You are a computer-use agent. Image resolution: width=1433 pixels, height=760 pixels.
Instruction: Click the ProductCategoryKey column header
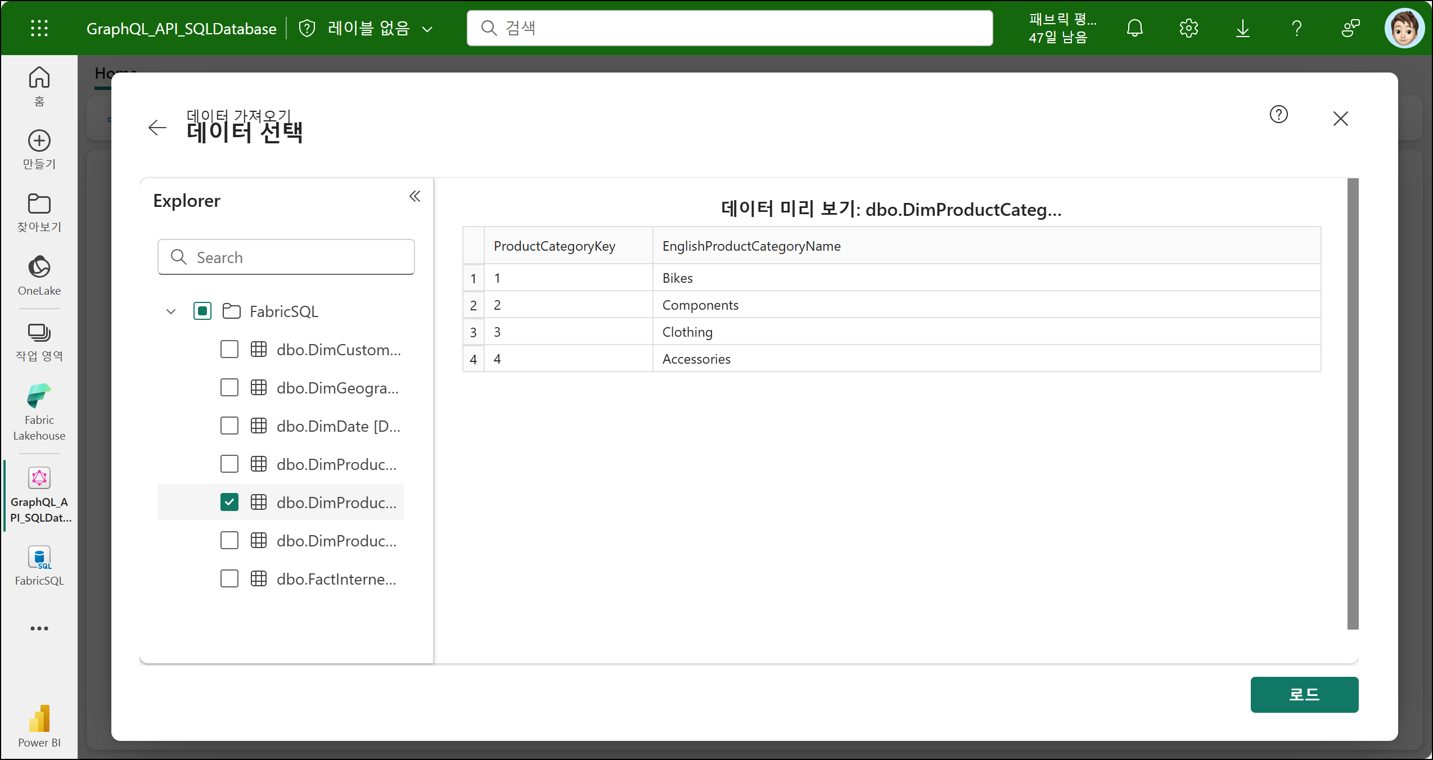point(568,246)
